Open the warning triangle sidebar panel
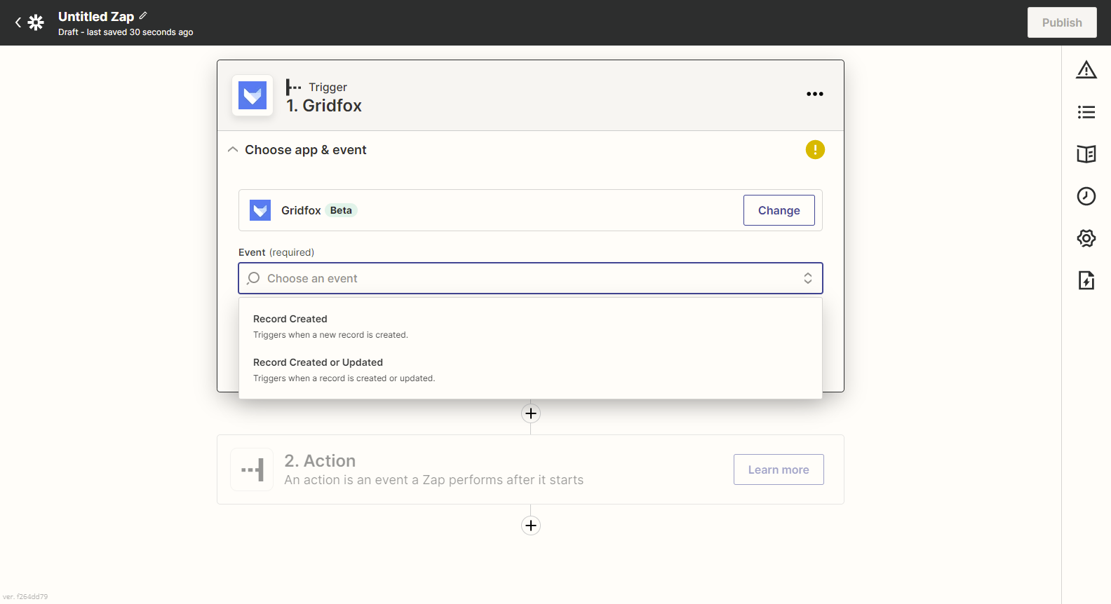This screenshot has height=604, width=1111. [1086, 70]
